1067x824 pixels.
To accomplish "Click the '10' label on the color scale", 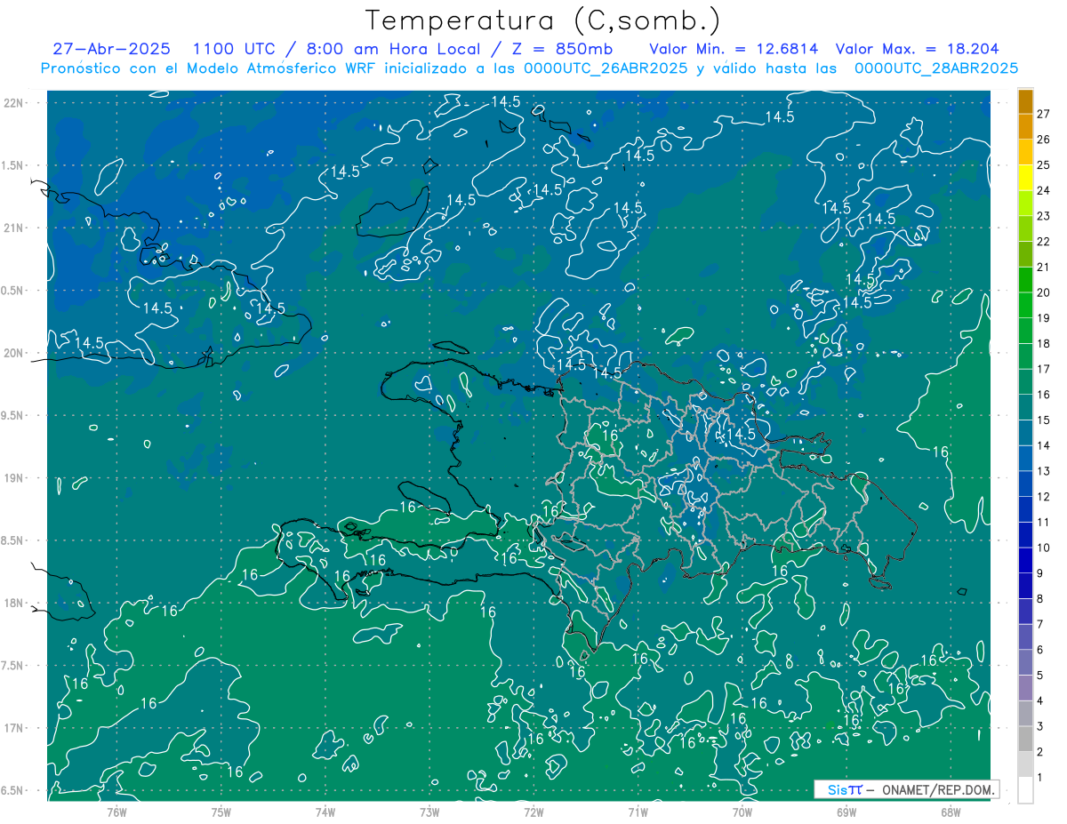I will click(1044, 548).
